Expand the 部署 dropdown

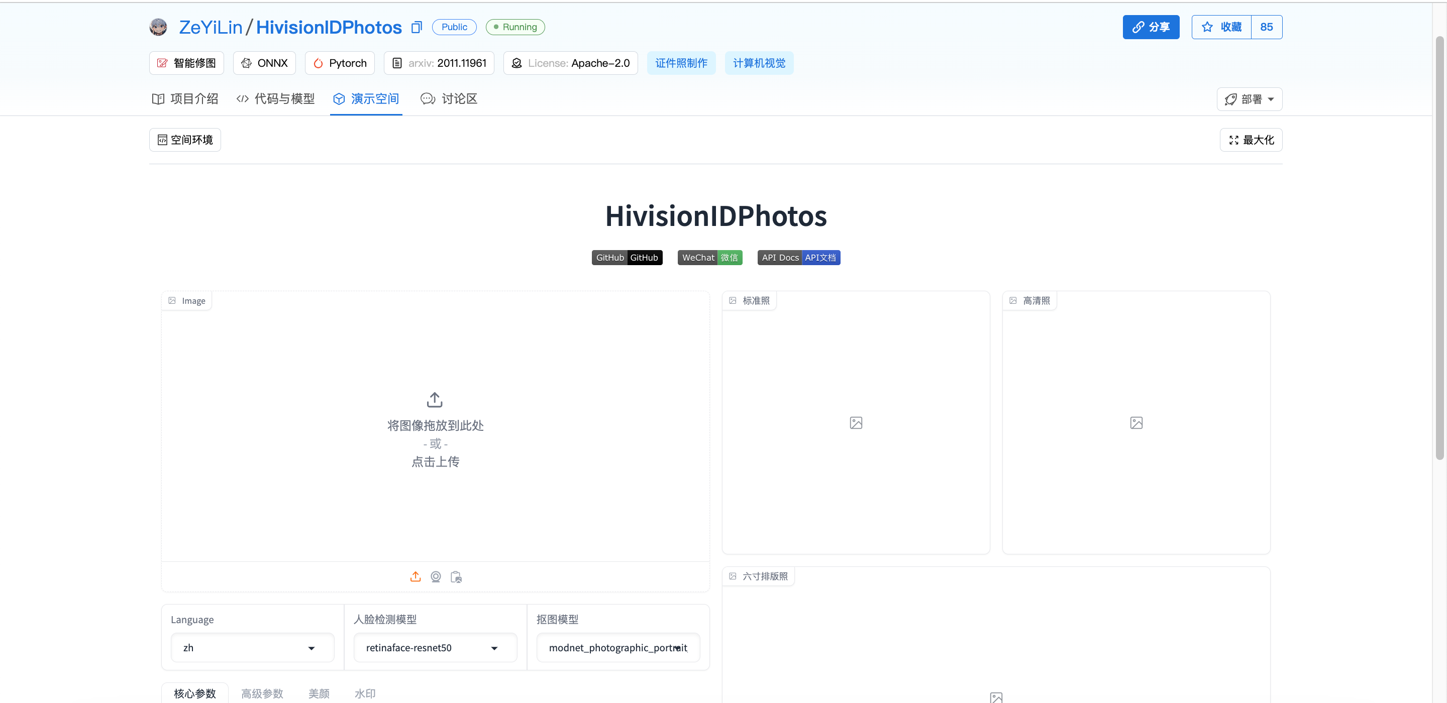1249,99
